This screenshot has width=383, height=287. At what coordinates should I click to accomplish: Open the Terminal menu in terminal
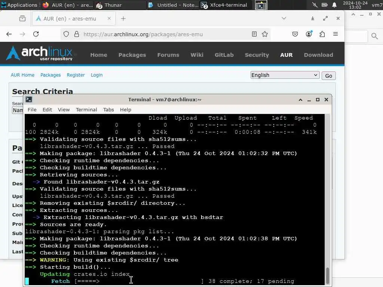tap(86, 109)
